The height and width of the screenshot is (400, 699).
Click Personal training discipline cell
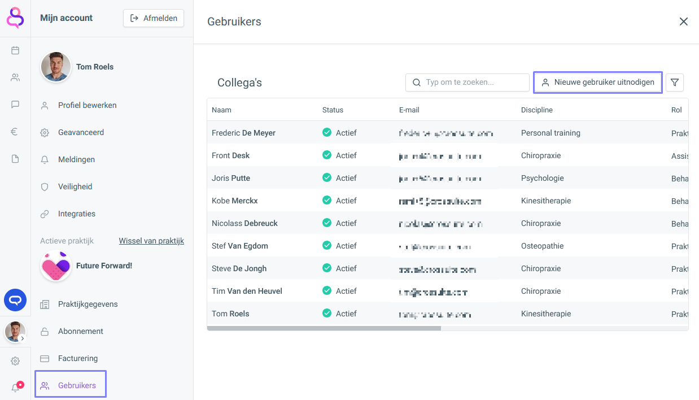551,133
